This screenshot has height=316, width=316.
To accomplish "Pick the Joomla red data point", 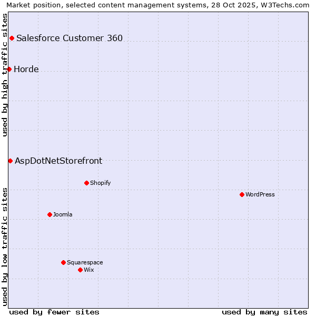I will click(50, 214).
